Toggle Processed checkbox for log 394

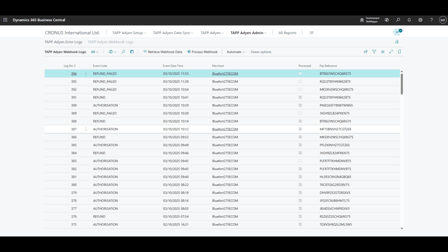pyautogui.click(x=300, y=73)
